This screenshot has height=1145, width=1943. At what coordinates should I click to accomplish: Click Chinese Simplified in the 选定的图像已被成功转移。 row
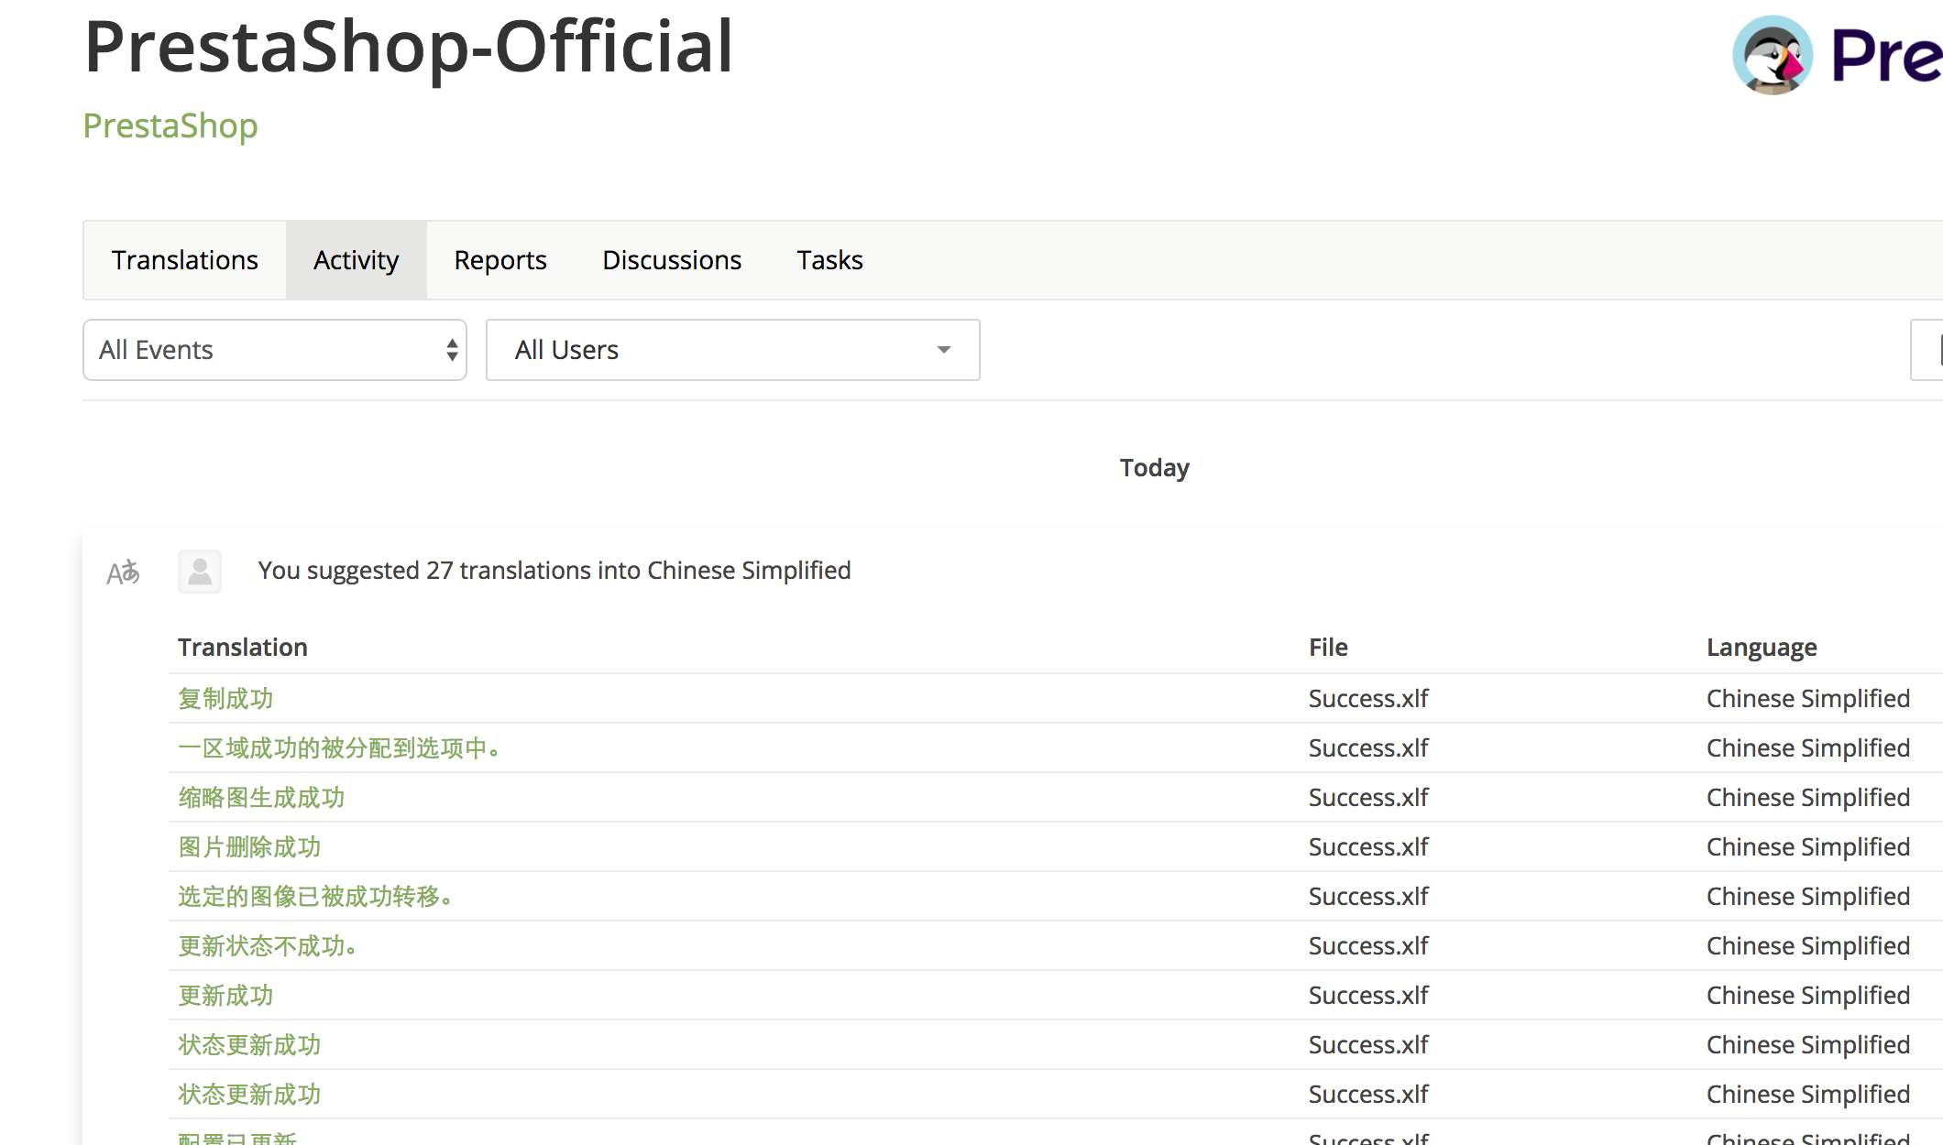pyautogui.click(x=1808, y=897)
